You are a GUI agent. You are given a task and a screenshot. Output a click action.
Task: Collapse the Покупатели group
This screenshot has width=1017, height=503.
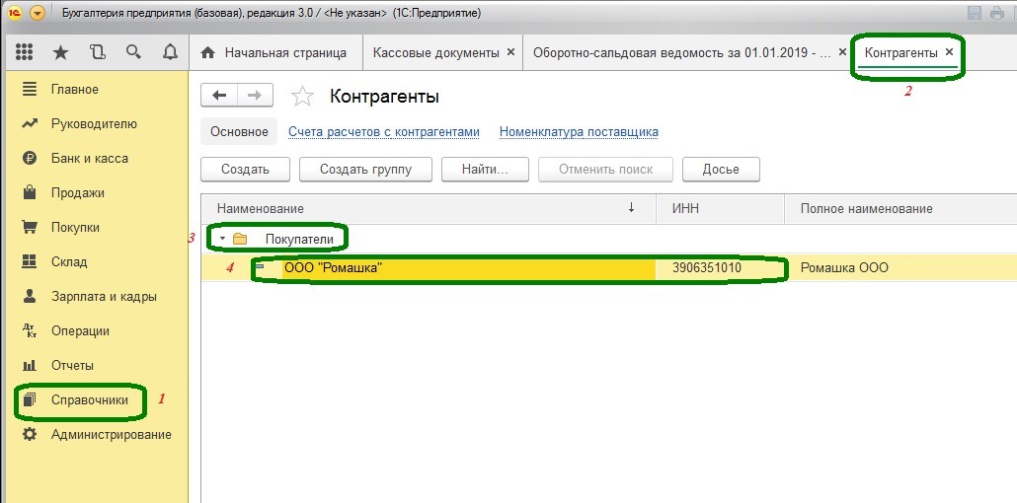[222, 240]
